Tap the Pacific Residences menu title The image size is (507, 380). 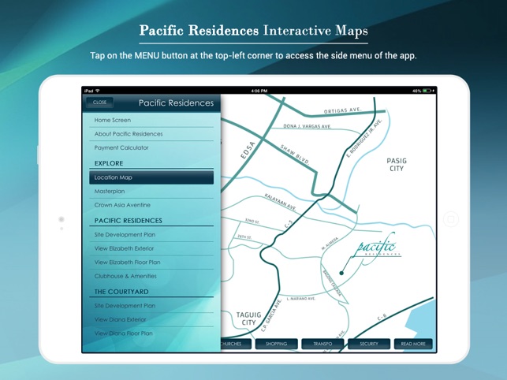point(176,102)
